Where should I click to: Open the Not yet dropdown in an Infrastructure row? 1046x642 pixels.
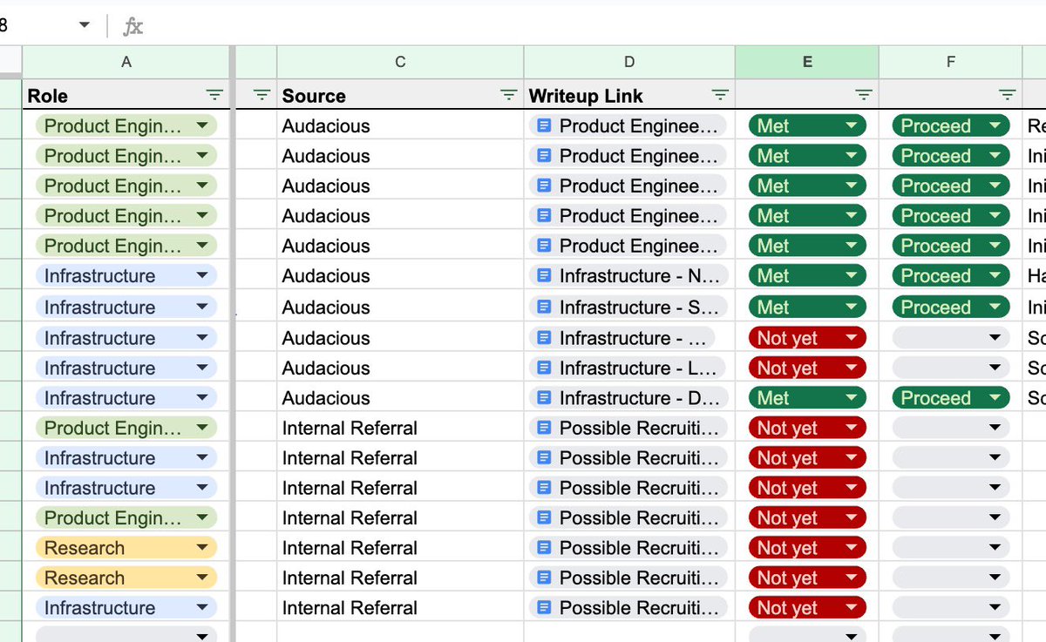point(852,337)
